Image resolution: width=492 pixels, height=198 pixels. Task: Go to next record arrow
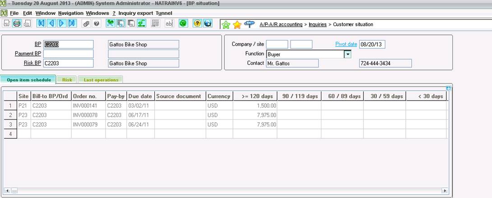62,23
